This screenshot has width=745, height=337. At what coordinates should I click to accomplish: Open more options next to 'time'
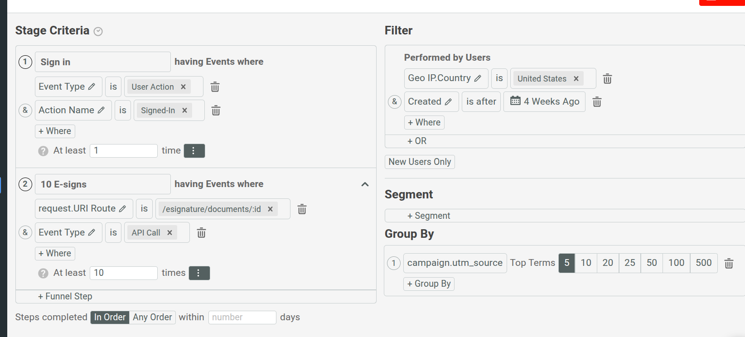pyautogui.click(x=194, y=151)
